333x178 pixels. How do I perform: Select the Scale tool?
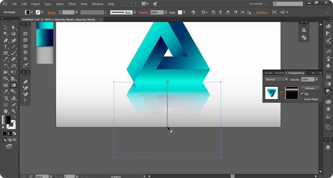click(13, 66)
